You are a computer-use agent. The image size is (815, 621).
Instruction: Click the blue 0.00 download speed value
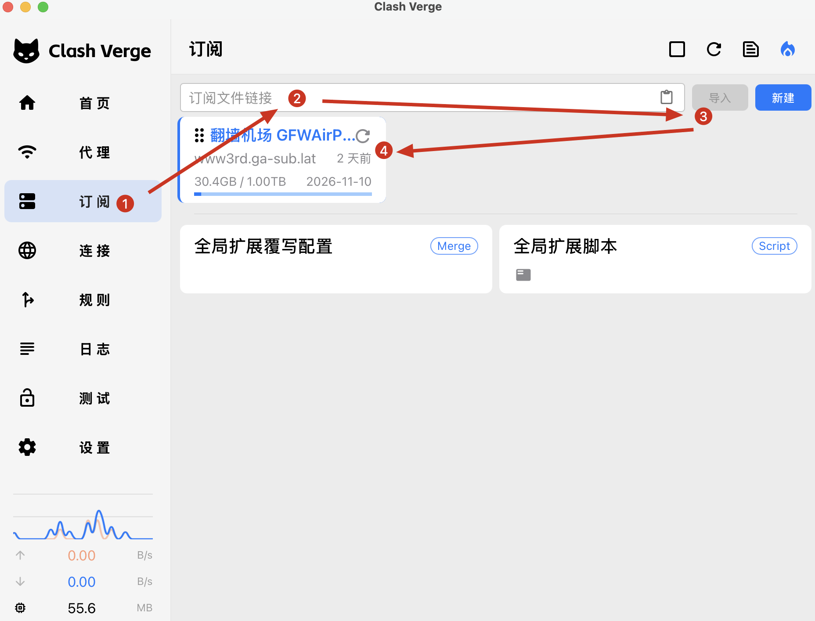[x=82, y=582]
